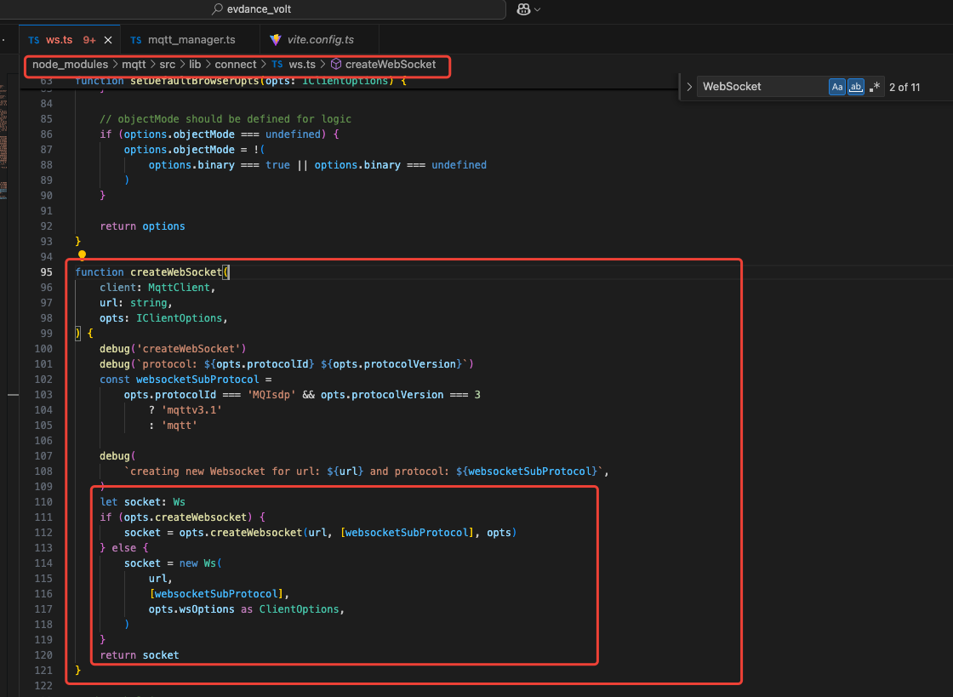Click the TS icon on mqtt_manager.ts tab
The width and height of the screenshot is (953, 697).
(x=136, y=40)
